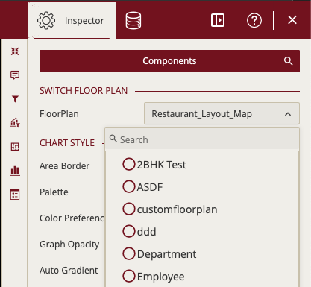Select the Department radio option
Image resolution: width=311 pixels, height=287 pixels.
160,254
